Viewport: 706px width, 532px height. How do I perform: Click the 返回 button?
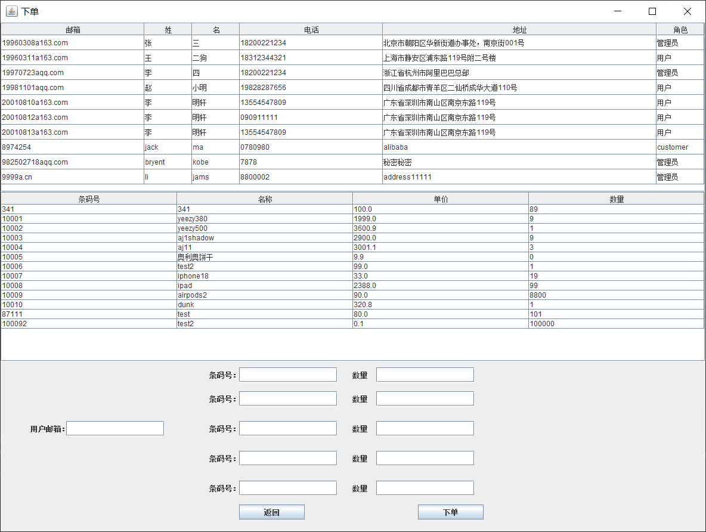[271, 512]
